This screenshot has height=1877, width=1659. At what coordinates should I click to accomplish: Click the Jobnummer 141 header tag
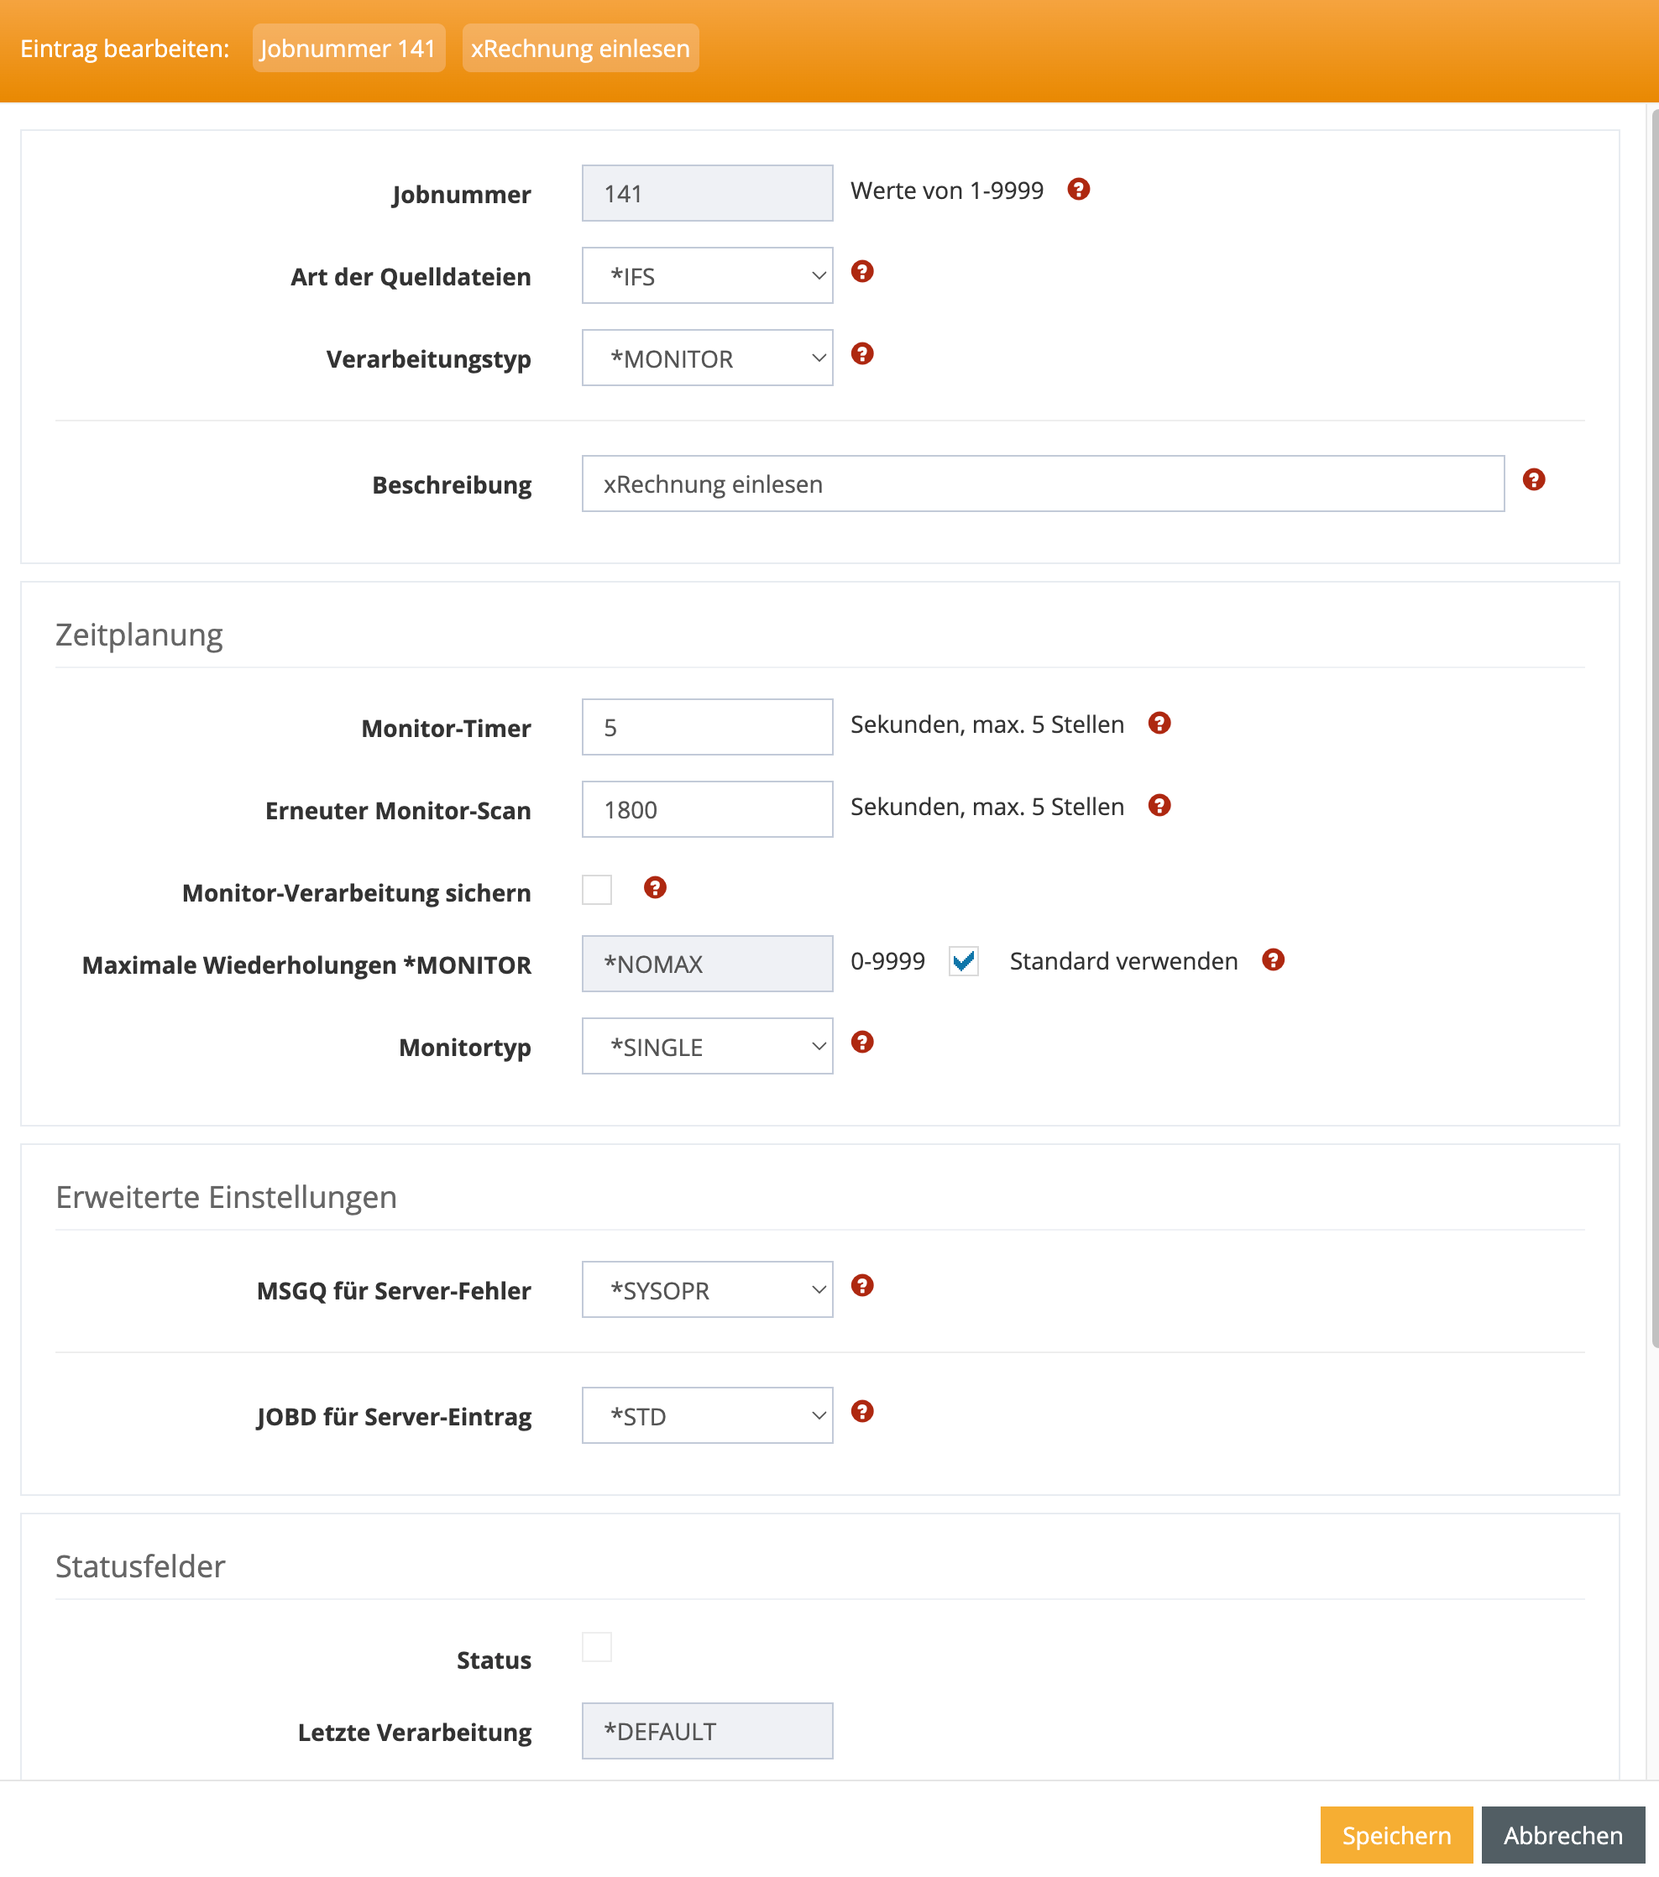[x=348, y=48]
